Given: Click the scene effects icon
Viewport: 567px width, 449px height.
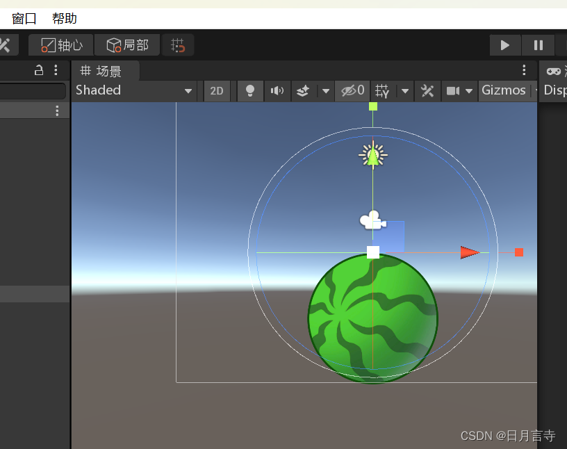Looking at the screenshot, I should [301, 90].
